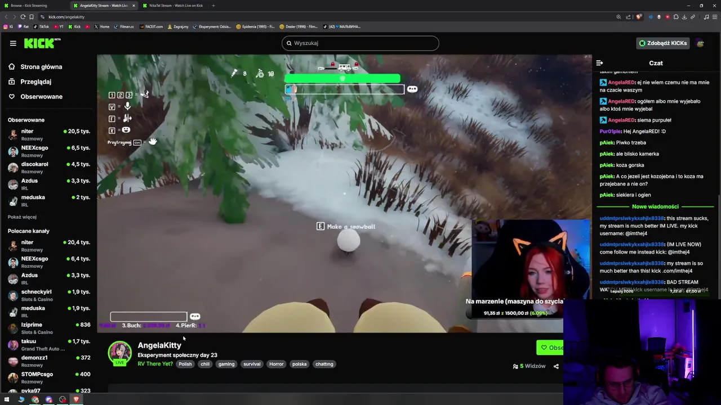
Task: Click the red YouTube extension icon
Action: 667,17
